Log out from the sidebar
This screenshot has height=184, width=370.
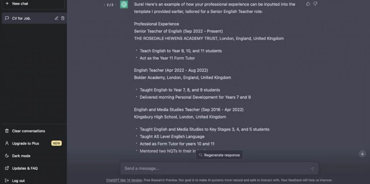point(18,180)
